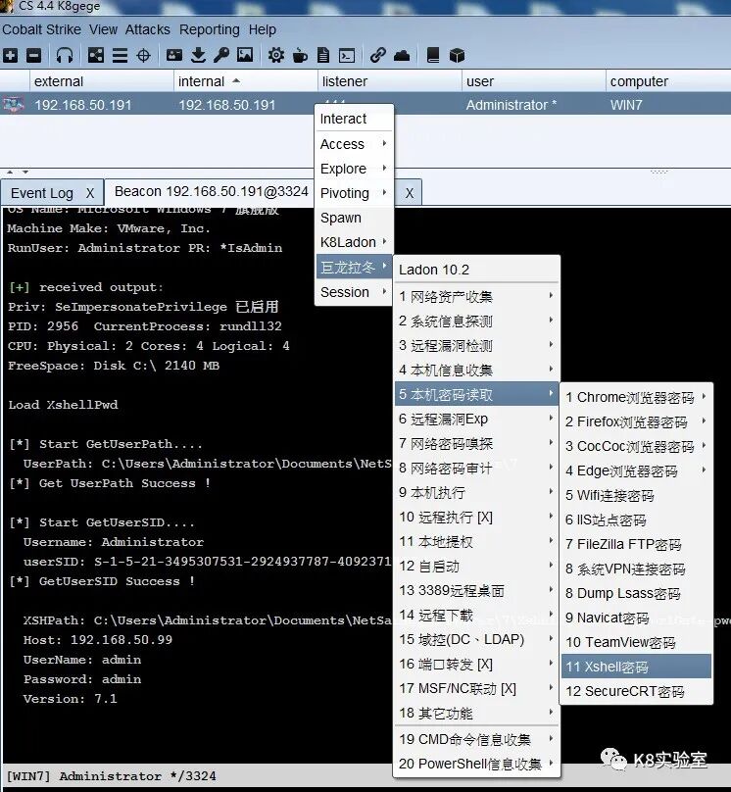This screenshot has height=792, width=731.
Task: Expand 15 域控(DC、LDAP) submenu
Action: [x=476, y=639]
